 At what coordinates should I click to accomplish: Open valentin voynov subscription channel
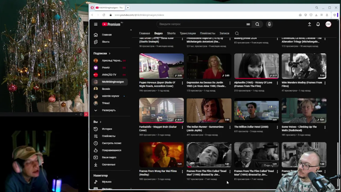pos(109,96)
